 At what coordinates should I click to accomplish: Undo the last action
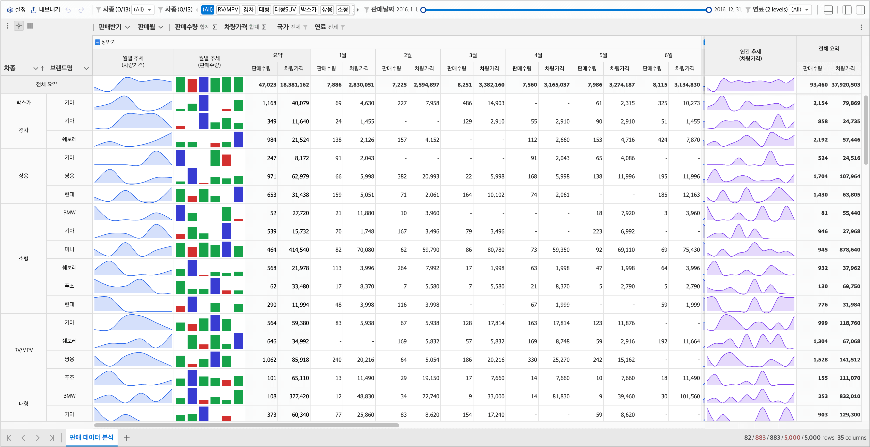click(x=68, y=10)
